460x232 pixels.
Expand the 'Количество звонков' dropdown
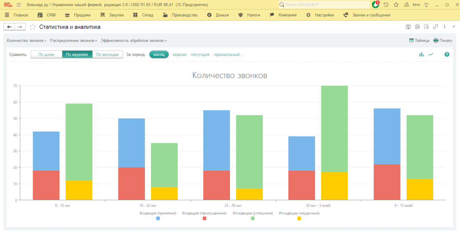tap(26, 41)
